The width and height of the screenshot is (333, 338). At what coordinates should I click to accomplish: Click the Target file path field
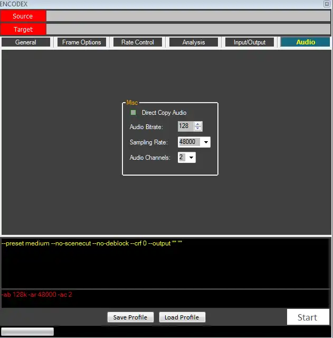pos(188,29)
